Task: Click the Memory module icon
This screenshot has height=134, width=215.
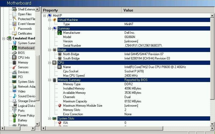Action: coord(14,62)
